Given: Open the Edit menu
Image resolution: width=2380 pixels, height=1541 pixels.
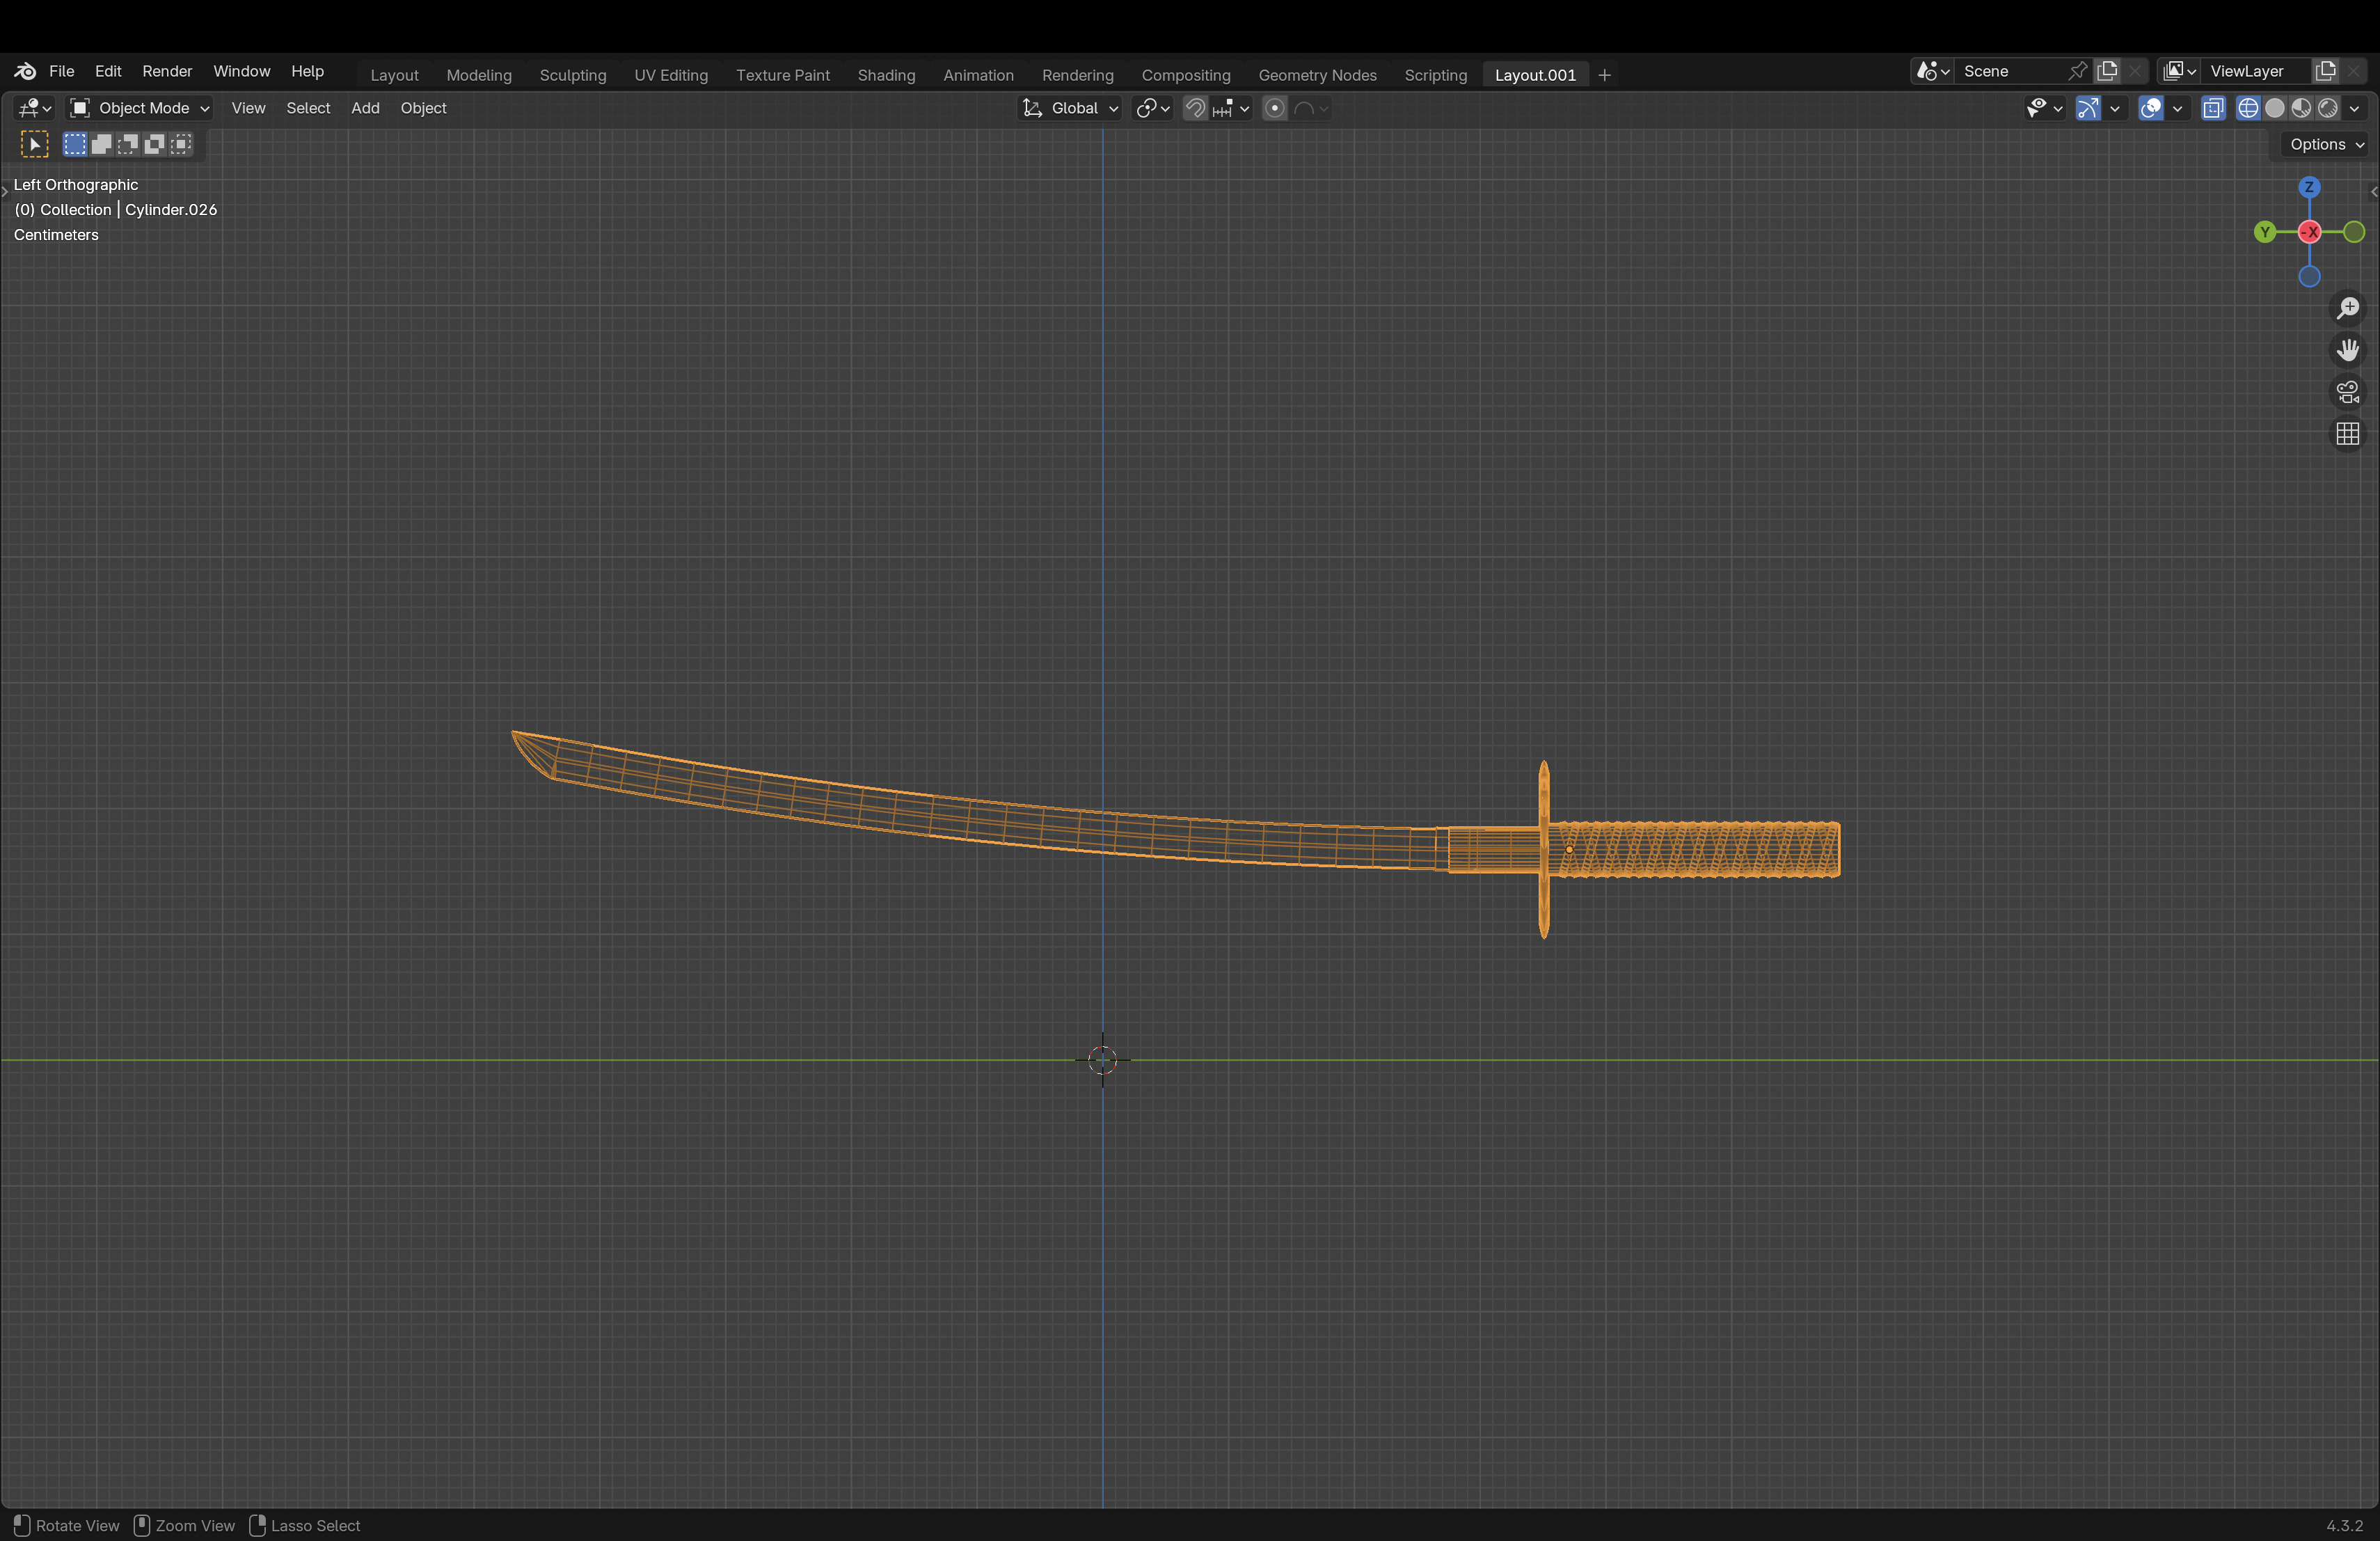Looking at the screenshot, I should (108, 71).
